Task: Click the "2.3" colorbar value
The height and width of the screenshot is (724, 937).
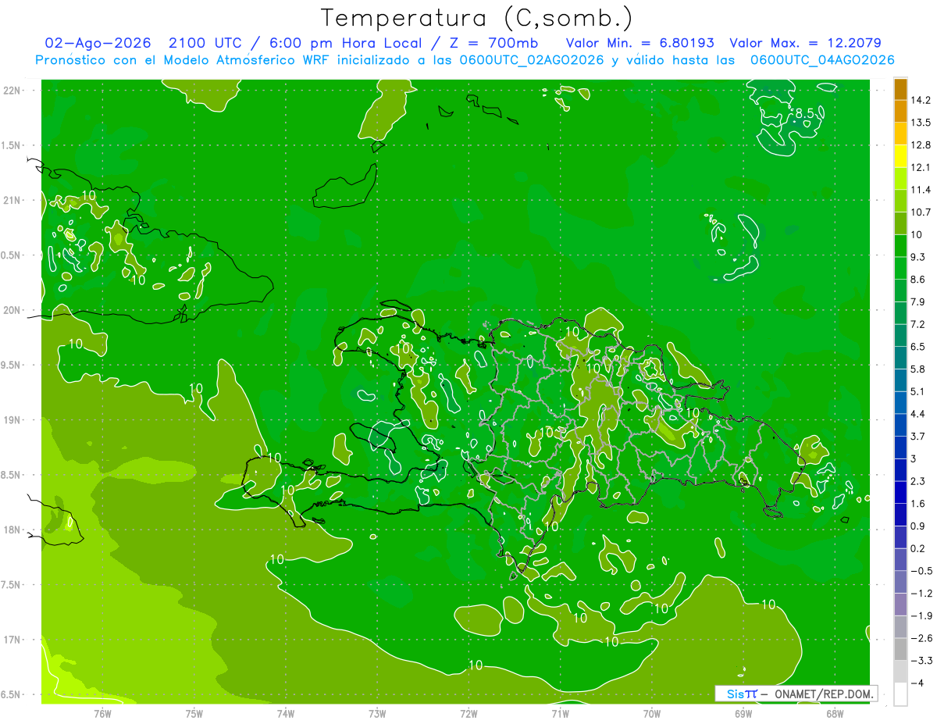Action: (x=917, y=481)
